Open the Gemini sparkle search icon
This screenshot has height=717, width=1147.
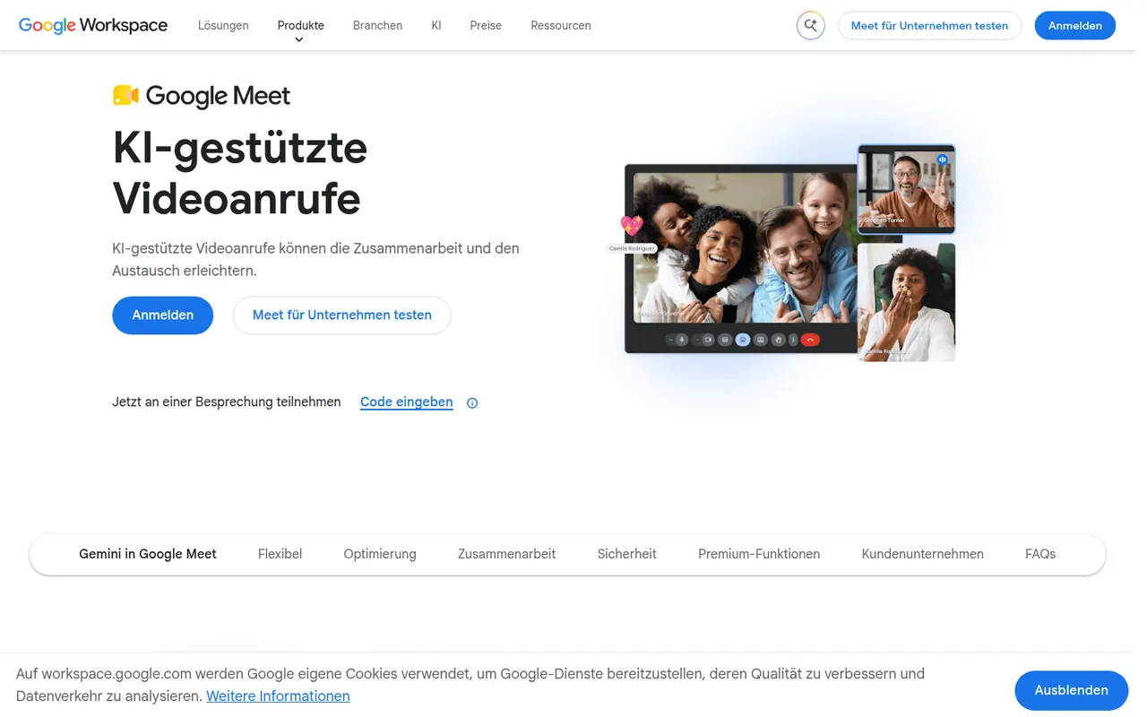810,25
